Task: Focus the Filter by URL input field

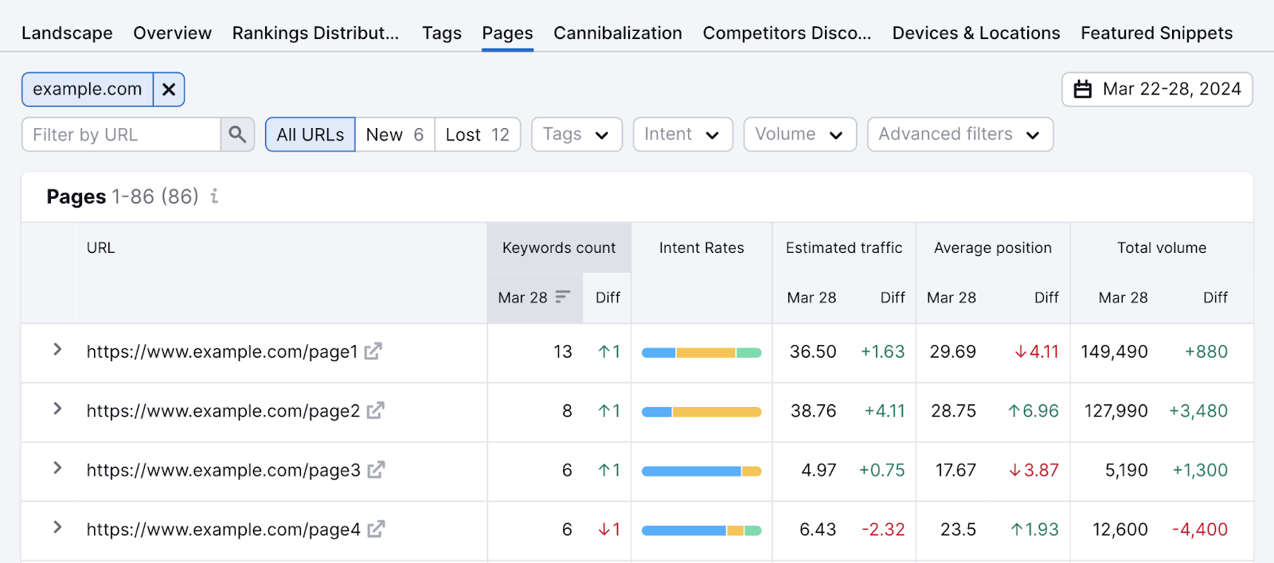Action: coord(121,134)
